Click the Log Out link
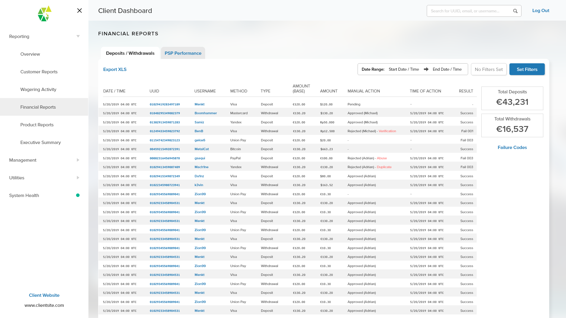The height and width of the screenshot is (318, 566). click(x=541, y=11)
